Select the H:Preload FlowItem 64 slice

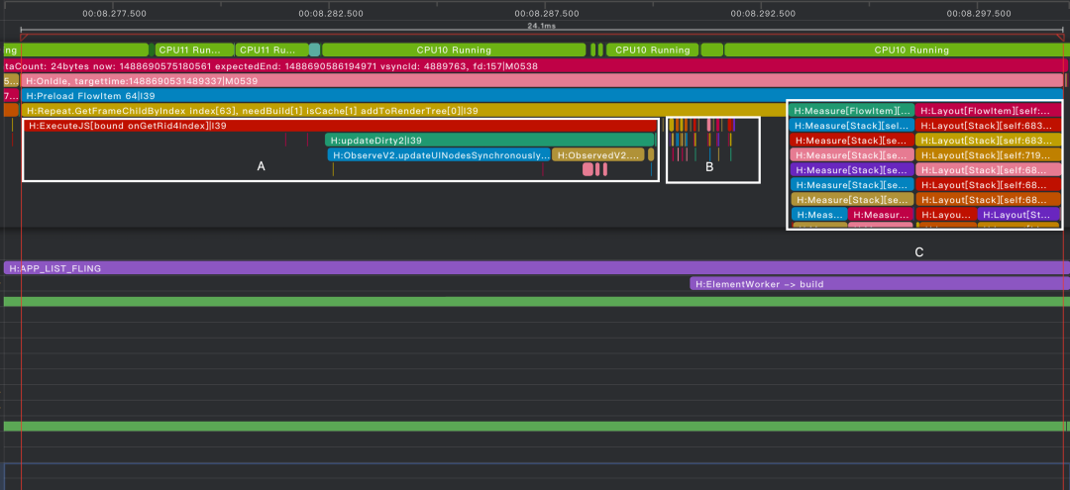click(x=542, y=95)
